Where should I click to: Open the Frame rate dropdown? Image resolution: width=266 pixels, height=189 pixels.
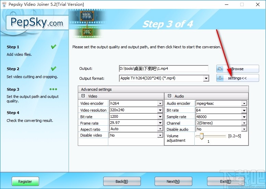(x=160, y=123)
